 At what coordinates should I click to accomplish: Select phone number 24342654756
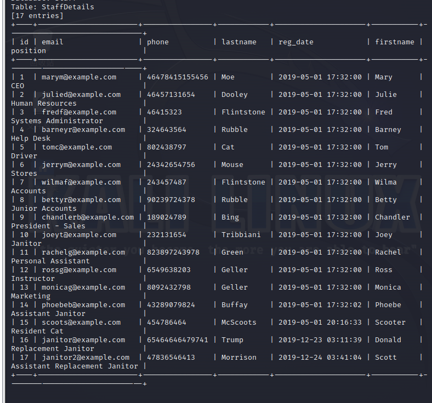pos(171,165)
